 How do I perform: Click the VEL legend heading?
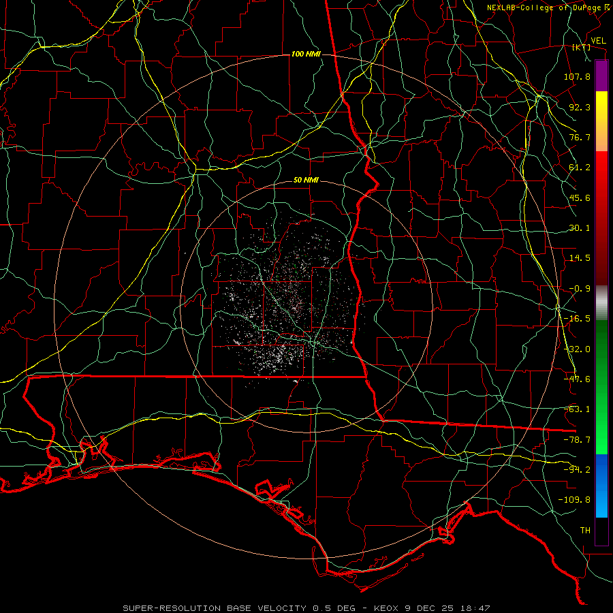pos(598,41)
